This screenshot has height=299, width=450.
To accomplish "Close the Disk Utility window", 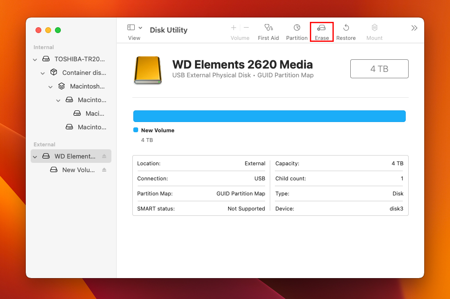I will point(38,30).
